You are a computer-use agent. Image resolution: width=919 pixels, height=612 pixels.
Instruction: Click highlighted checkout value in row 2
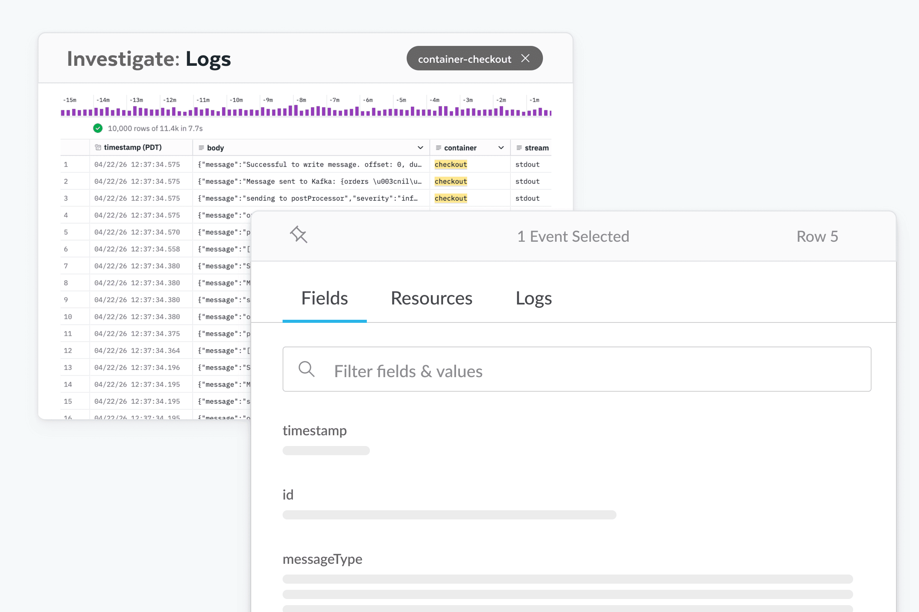point(451,181)
